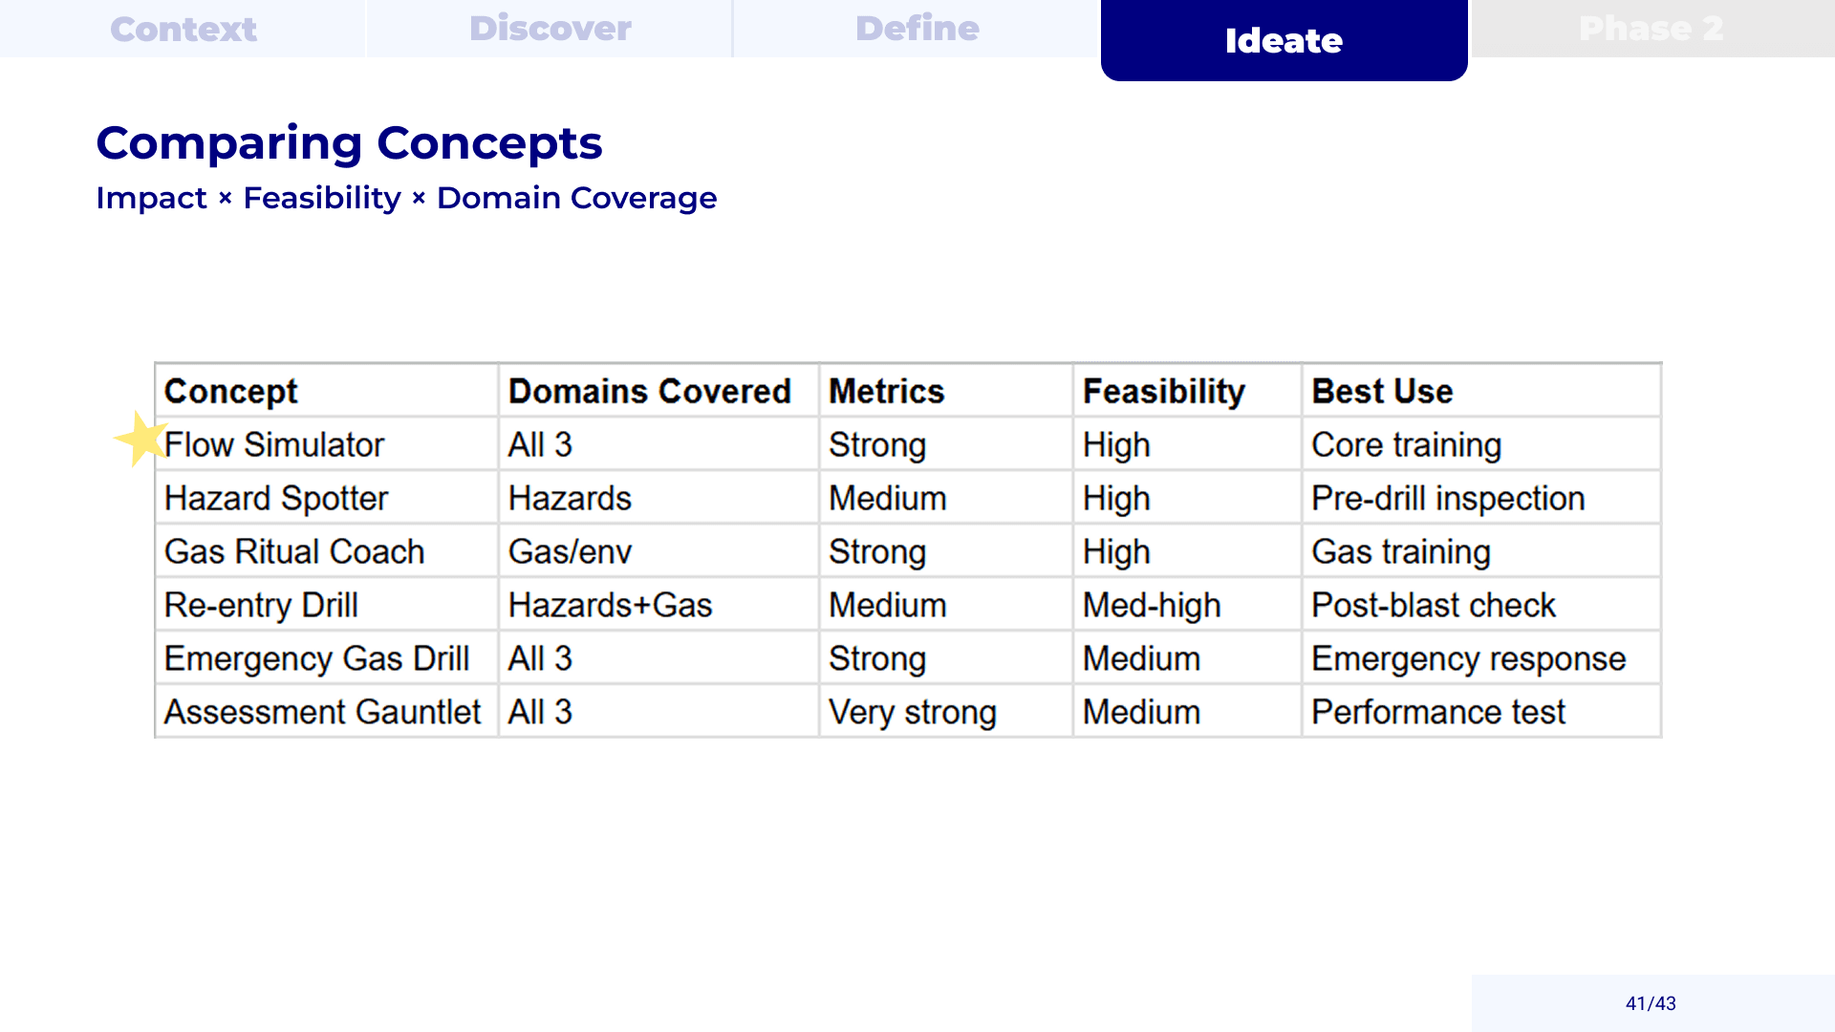Click the Feasibility column header
Image resolution: width=1835 pixels, height=1032 pixels.
coord(1163,391)
